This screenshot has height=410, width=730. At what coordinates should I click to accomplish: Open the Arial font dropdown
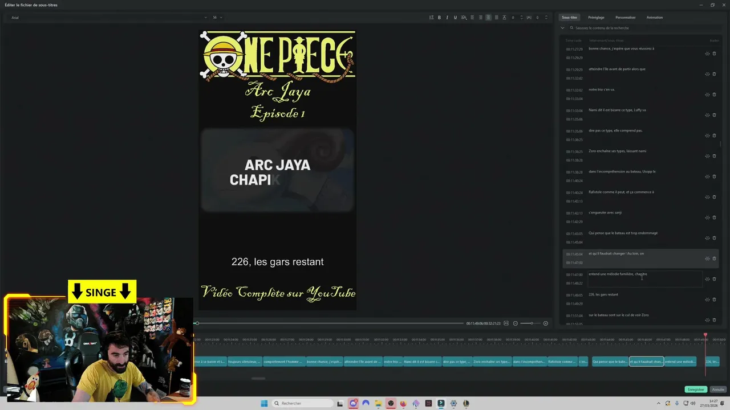[x=108, y=18]
